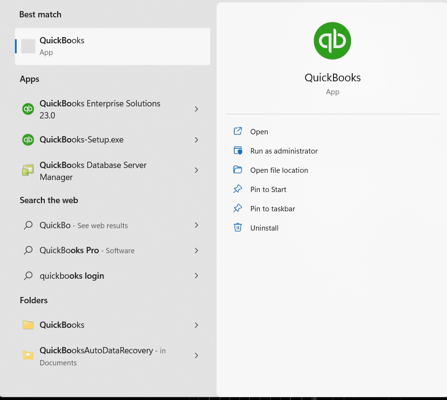Click the QuickBooks-Setup.exe green icon
Viewport: 447px width, 400px height.
28,140
